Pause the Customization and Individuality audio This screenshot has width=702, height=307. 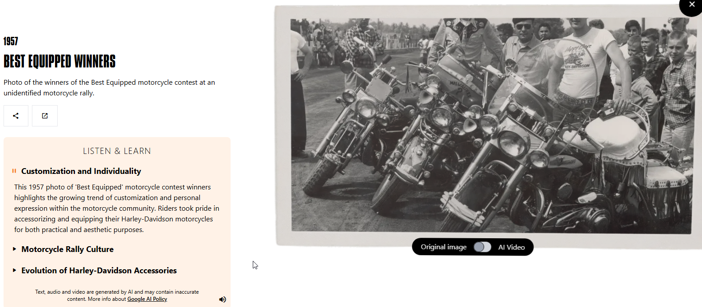pos(14,171)
